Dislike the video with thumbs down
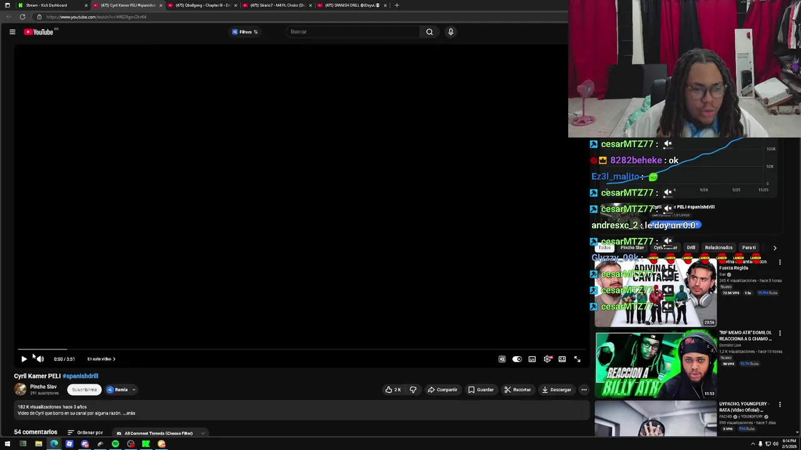The width and height of the screenshot is (801, 450). pyautogui.click(x=413, y=389)
